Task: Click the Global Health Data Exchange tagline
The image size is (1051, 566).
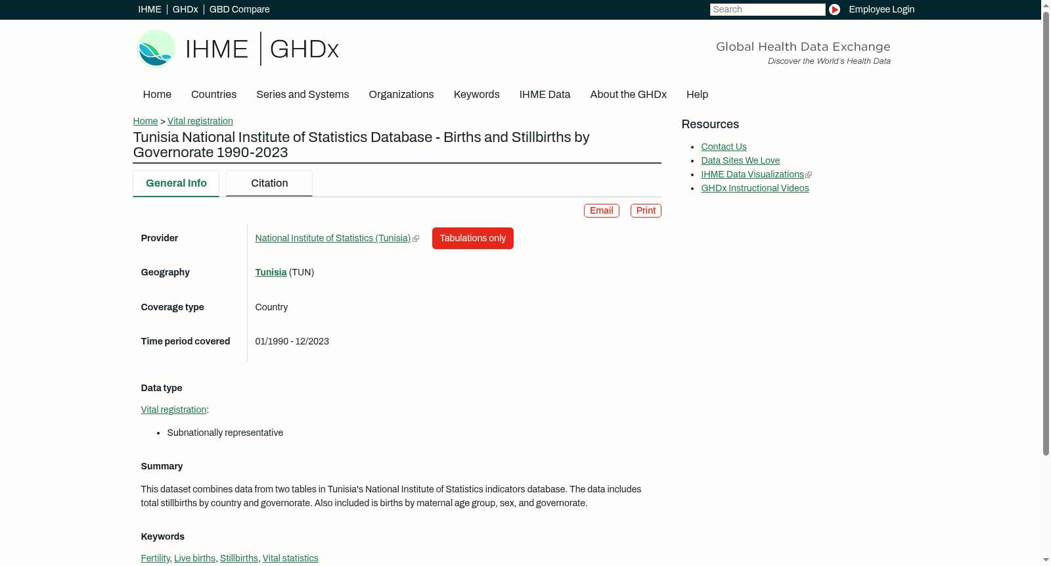Action: point(803,47)
